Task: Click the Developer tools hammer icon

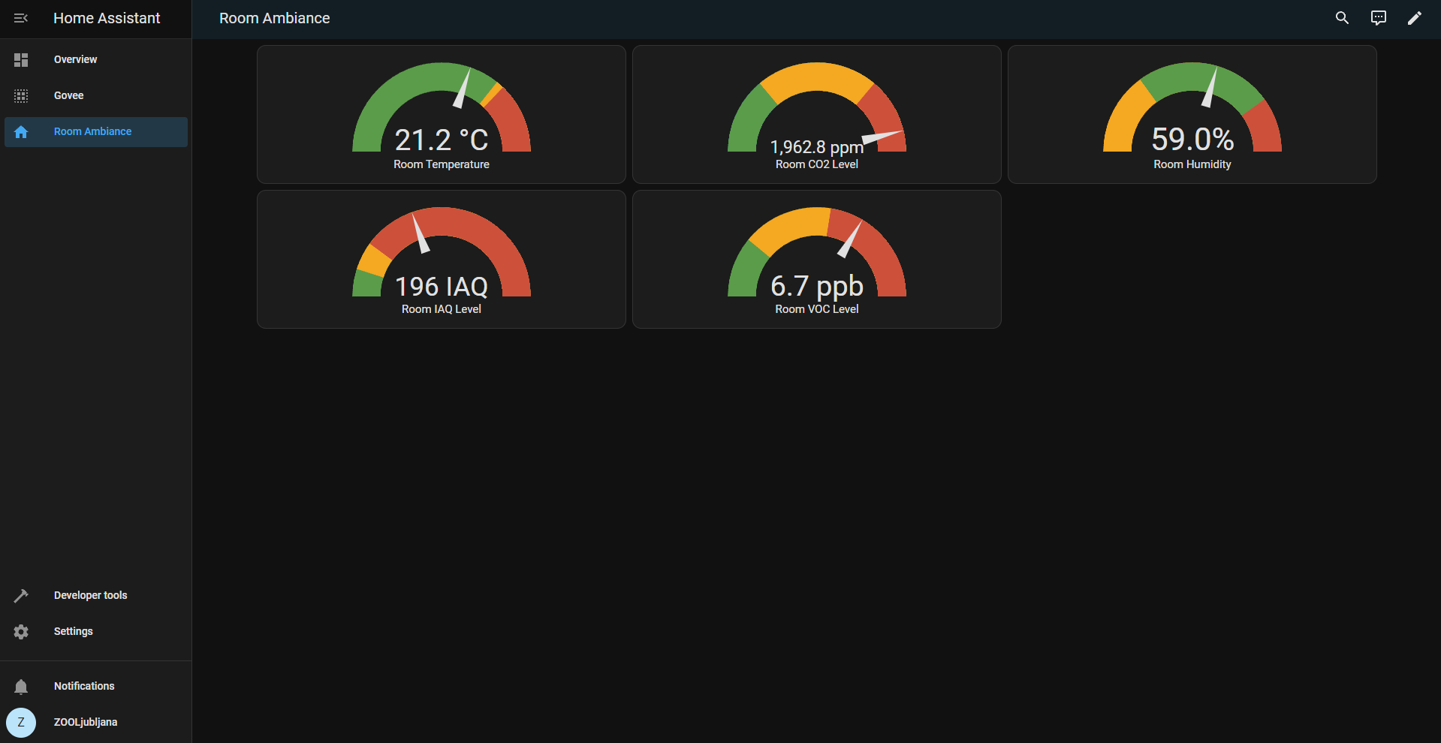Action: [x=21, y=596]
